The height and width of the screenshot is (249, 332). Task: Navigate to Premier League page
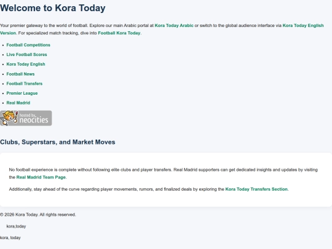pos(22,93)
